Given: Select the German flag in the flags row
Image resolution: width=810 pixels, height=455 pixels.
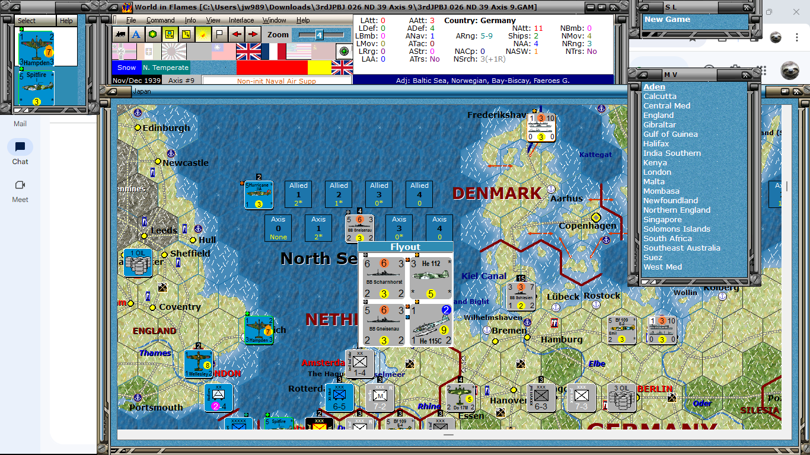Looking at the screenshot, I should pos(124,52).
